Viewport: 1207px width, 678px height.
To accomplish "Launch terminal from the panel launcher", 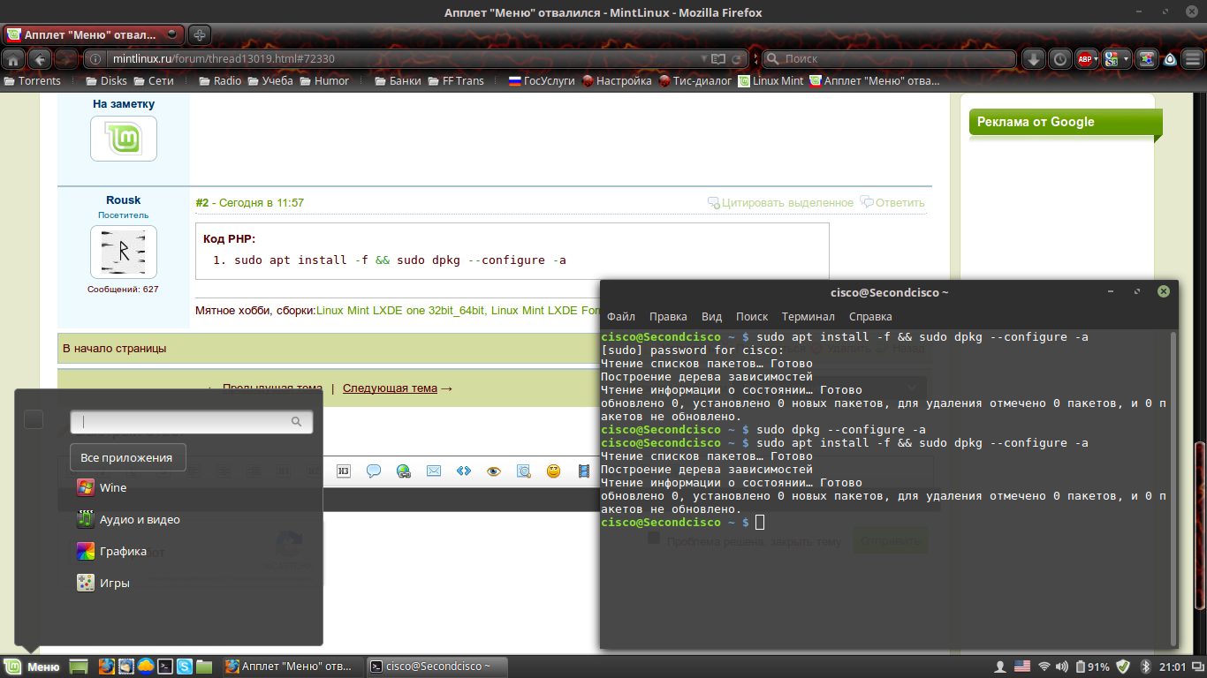I will pos(165,667).
